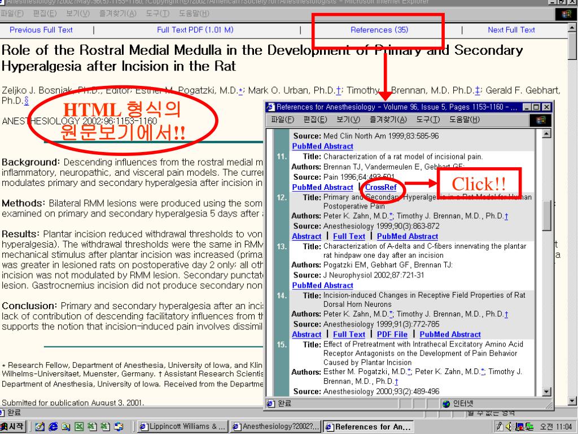Click 'Anesthesiology 2000;93(2):489-496' source text
This screenshot has height=434, width=578.
pyautogui.click(x=382, y=392)
